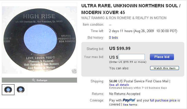Open the See terms coverage link
The width and height of the screenshot is (187, 109).
(130, 104)
